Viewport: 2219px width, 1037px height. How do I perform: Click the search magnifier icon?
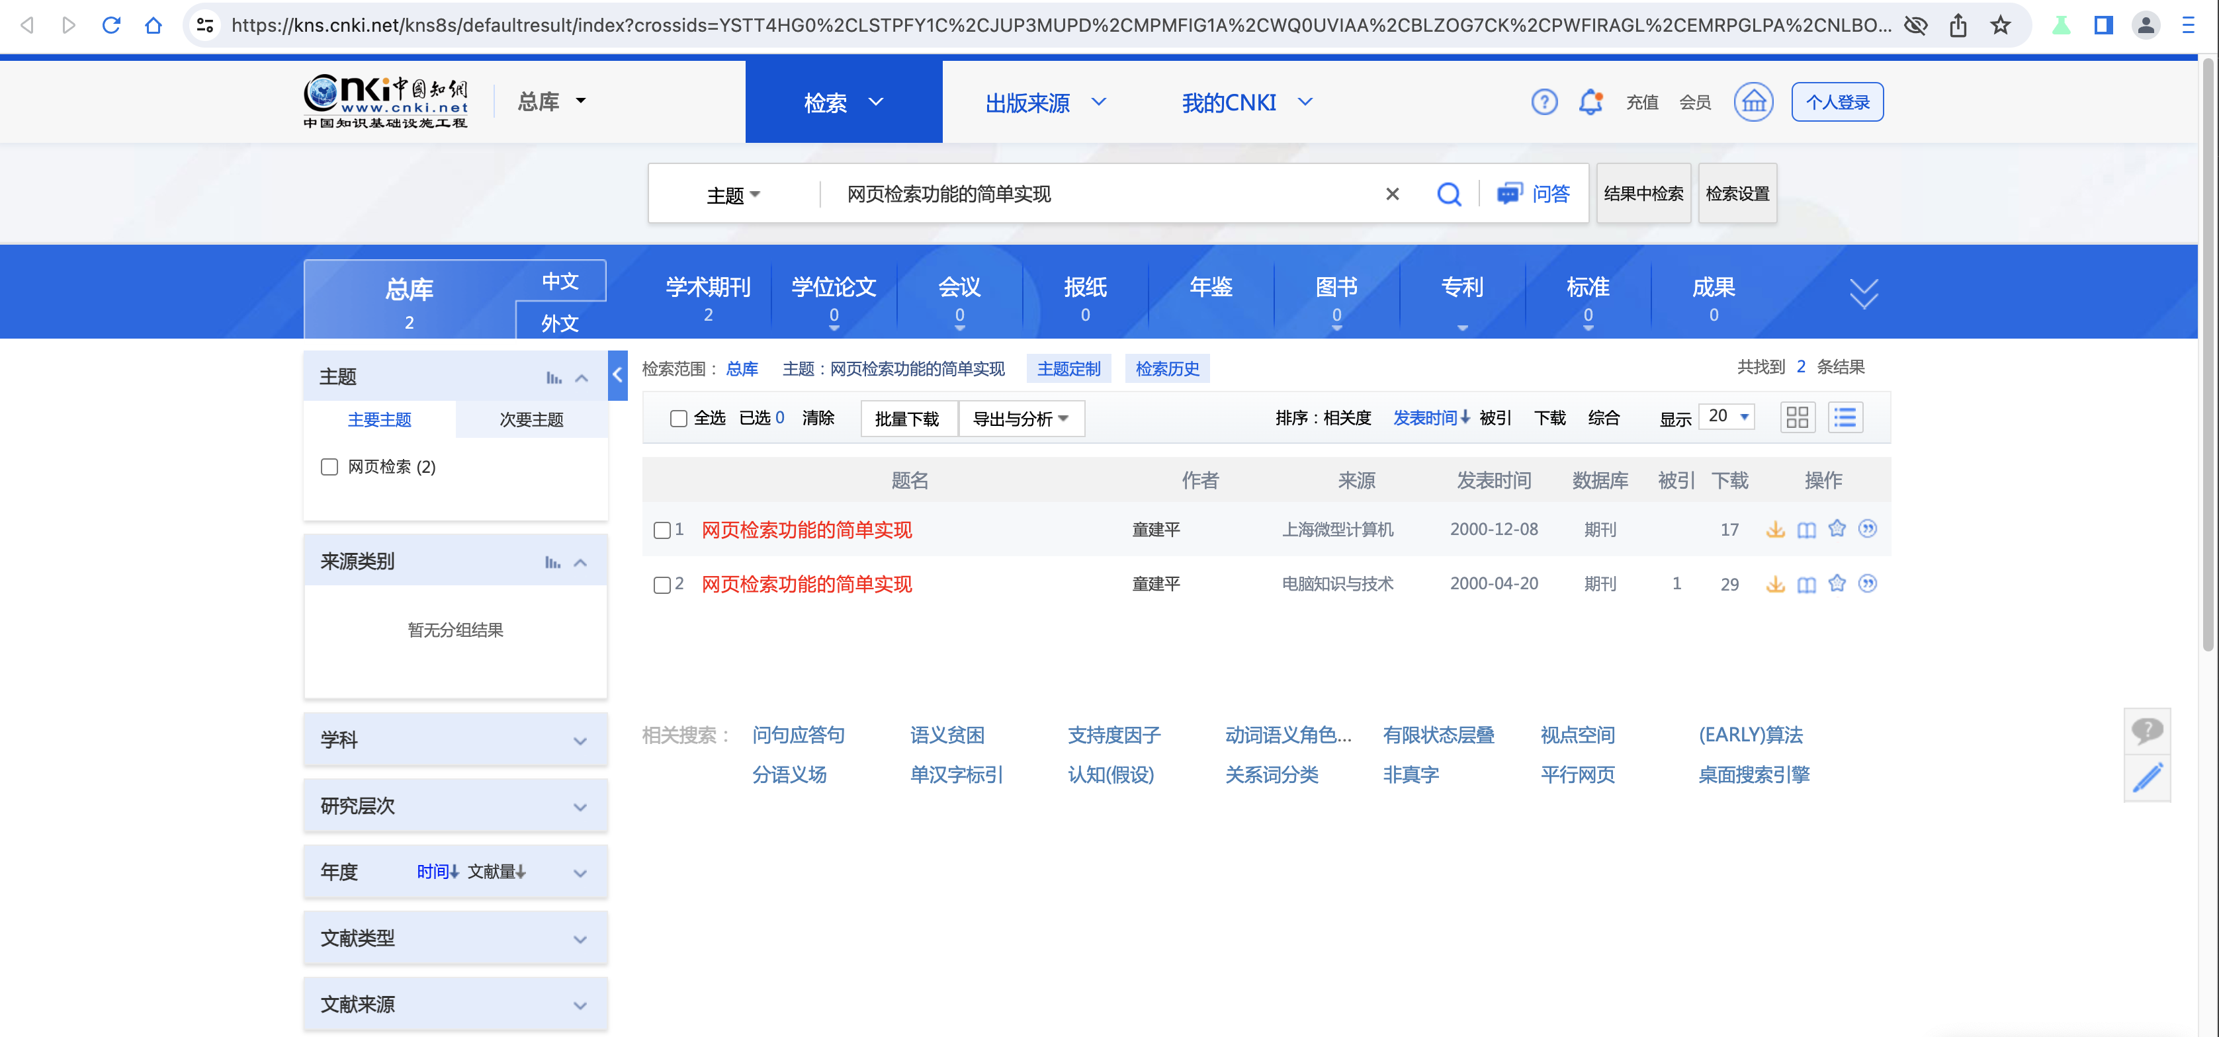coord(1450,194)
